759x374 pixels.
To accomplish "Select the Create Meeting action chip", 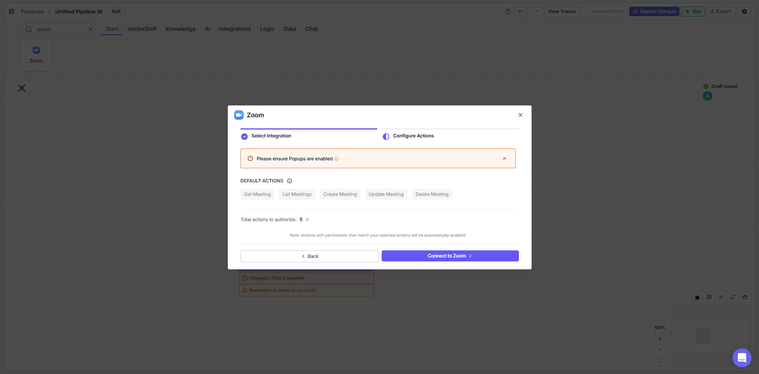I will pos(340,194).
